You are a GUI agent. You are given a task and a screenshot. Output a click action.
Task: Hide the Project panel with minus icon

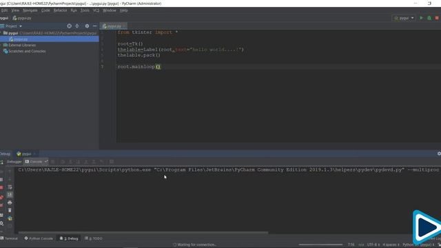point(95,26)
